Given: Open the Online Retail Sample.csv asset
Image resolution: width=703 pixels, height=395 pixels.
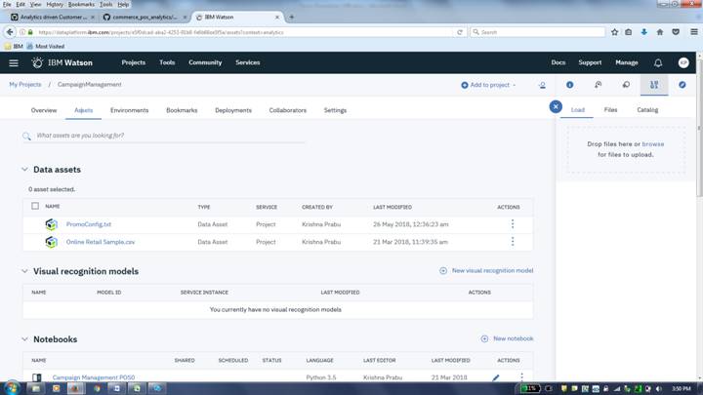Looking at the screenshot, I should pyautogui.click(x=101, y=242).
